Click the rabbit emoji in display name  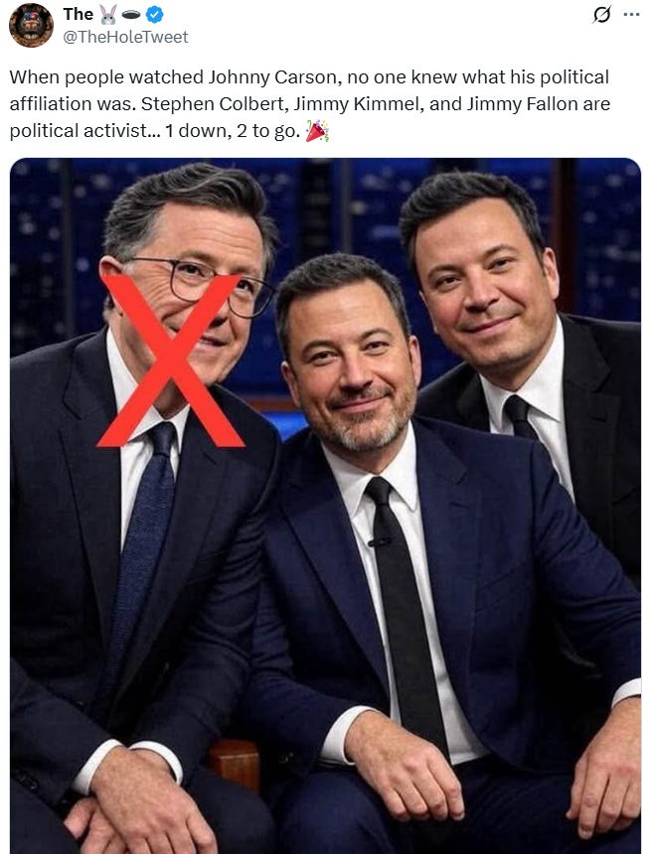[x=108, y=15]
